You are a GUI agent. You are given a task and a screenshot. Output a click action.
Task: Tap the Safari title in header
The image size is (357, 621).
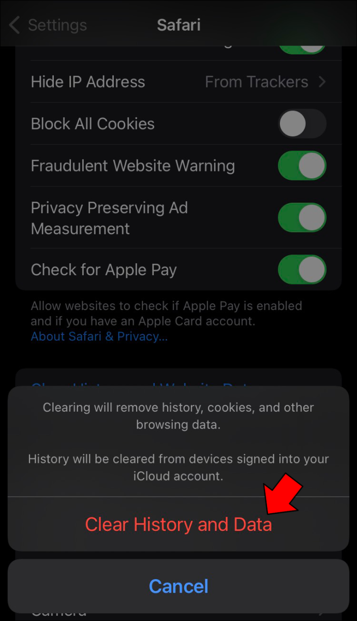tap(178, 25)
